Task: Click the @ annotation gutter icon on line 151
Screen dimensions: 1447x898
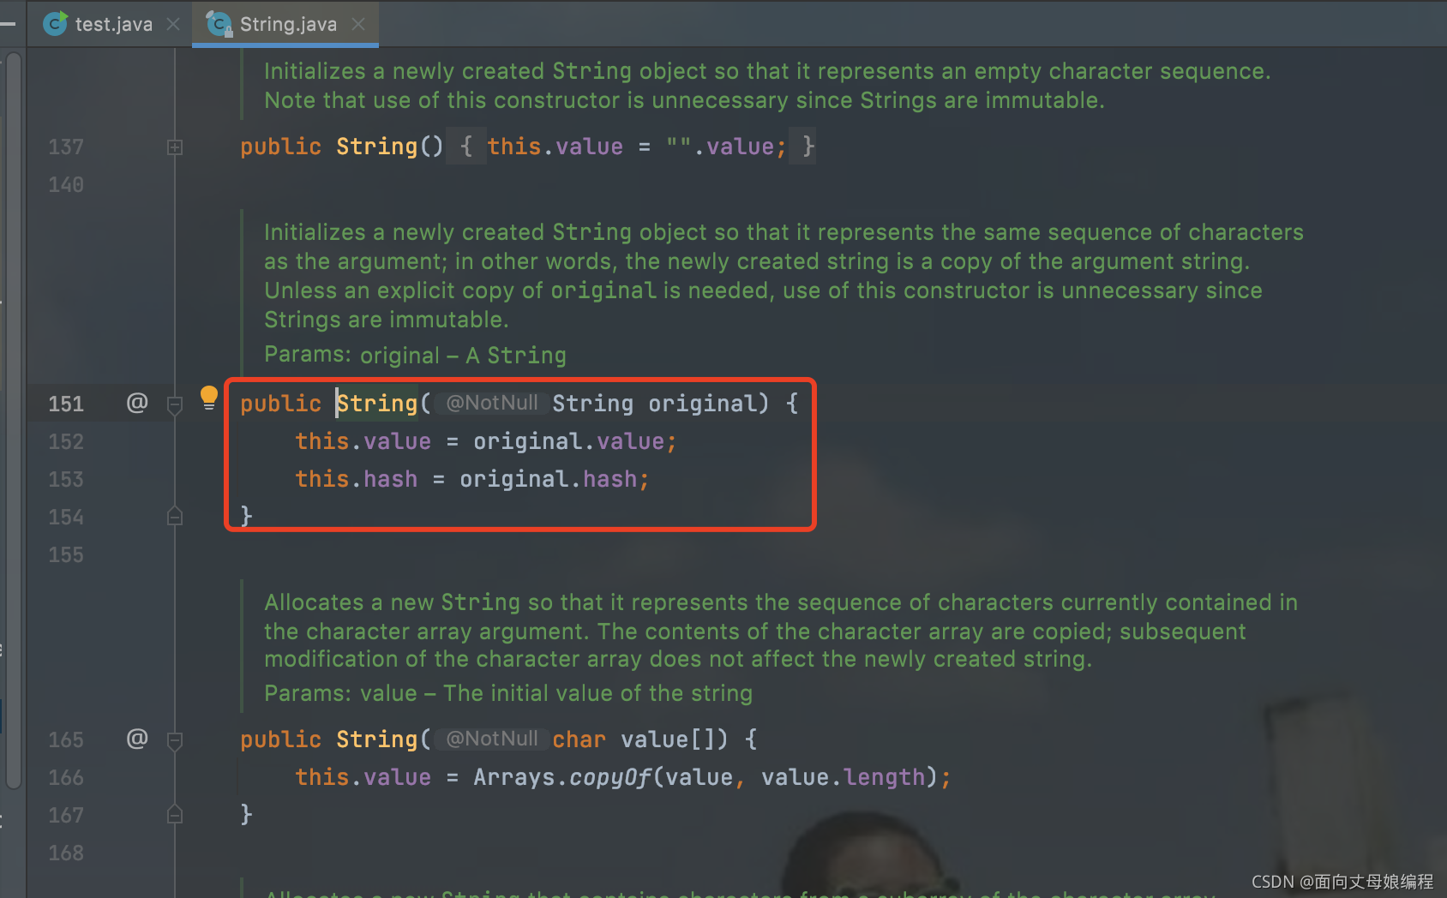Action: click(x=137, y=403)
